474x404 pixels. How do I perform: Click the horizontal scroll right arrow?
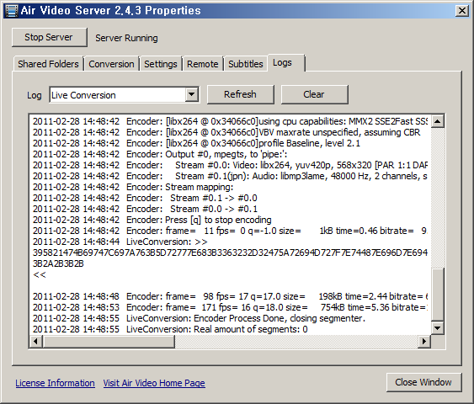[x=424, y=342]
